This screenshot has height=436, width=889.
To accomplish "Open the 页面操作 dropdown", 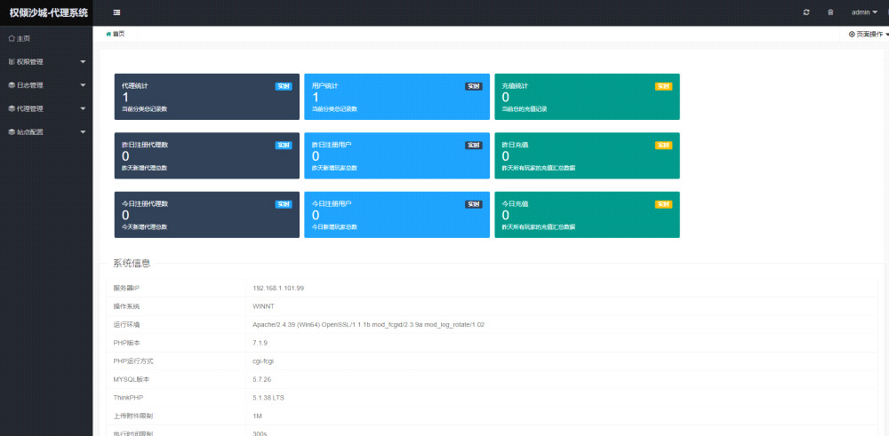I will [868, 34].
